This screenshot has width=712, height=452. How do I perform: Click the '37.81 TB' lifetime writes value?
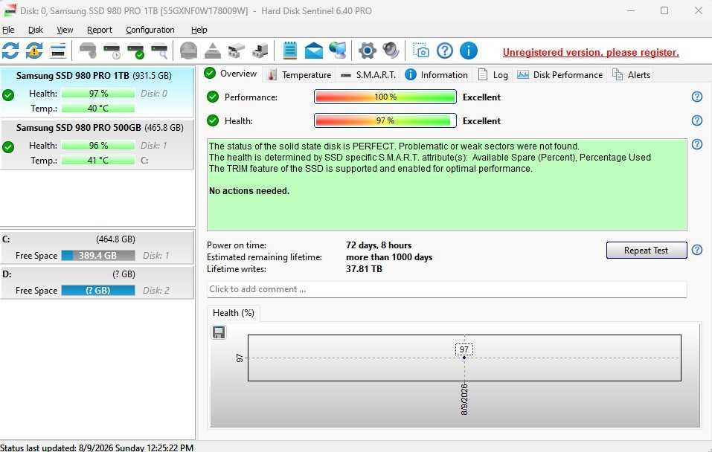point(364,269)
